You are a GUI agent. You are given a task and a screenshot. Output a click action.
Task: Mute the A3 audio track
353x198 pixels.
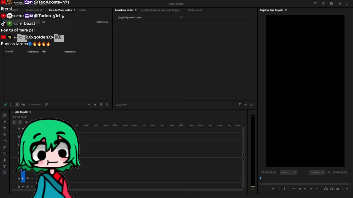point(32,178)
